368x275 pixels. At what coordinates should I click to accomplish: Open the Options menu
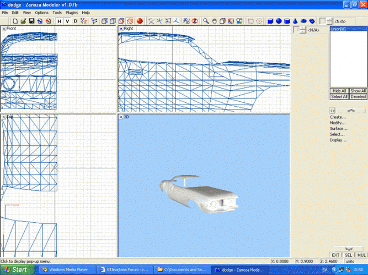pos(41,12)
